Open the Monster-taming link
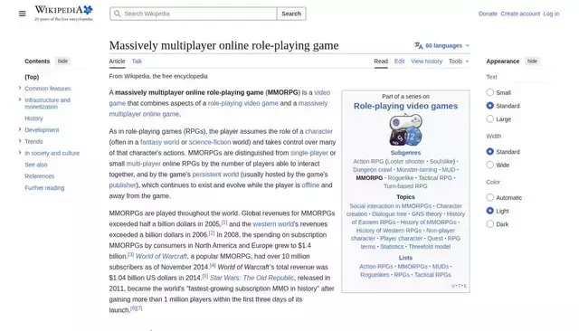Viewport: 579px width, 331px height. [416, 169]
